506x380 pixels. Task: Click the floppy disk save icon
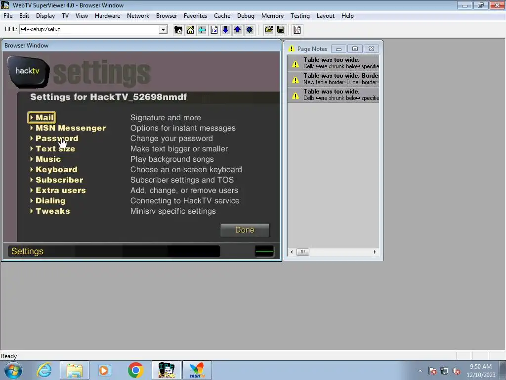pos(281,30)
